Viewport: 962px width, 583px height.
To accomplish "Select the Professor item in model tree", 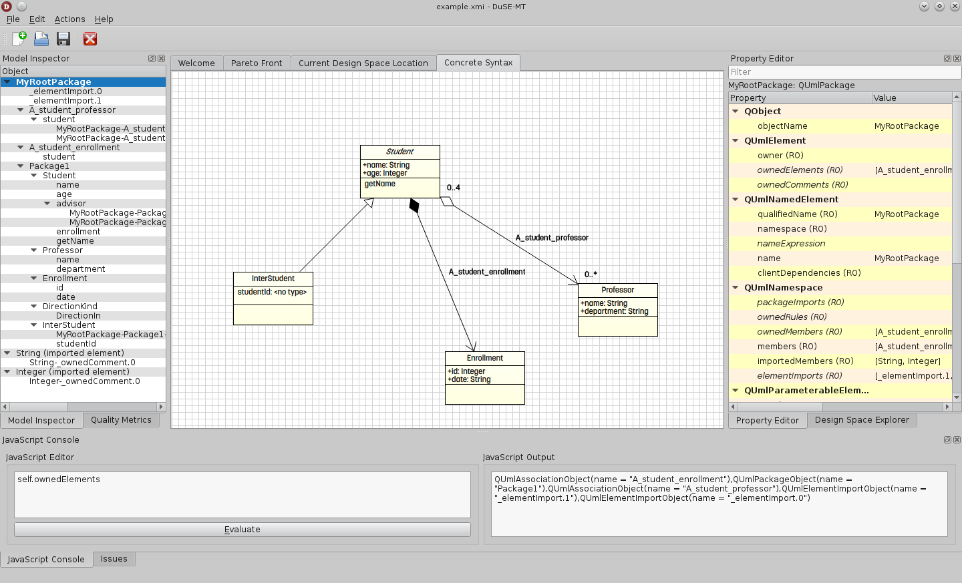I will pyautogui.click(x=63, y=250).
